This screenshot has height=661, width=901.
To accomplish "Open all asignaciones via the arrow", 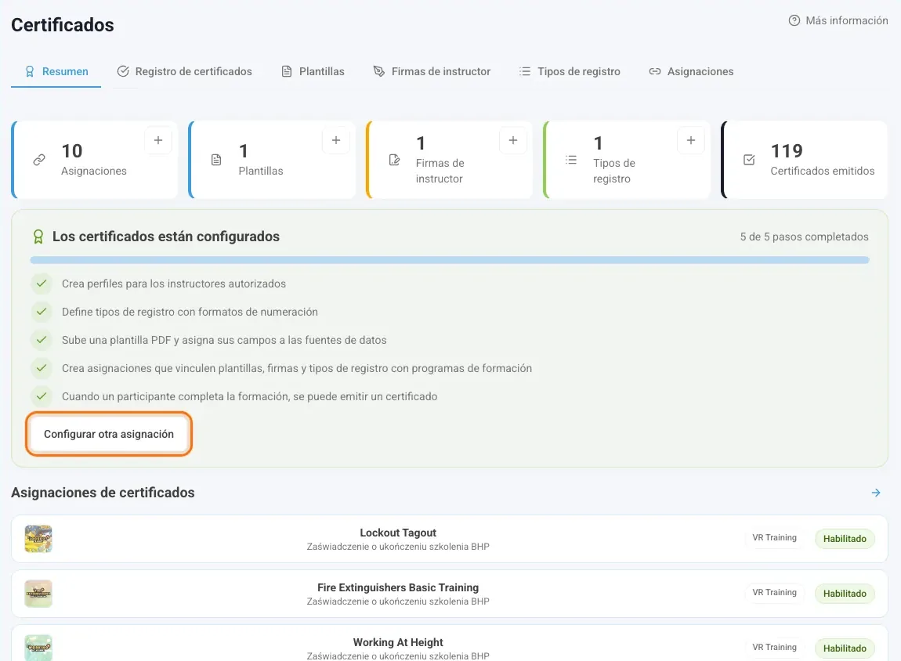I will click(876, 493).
